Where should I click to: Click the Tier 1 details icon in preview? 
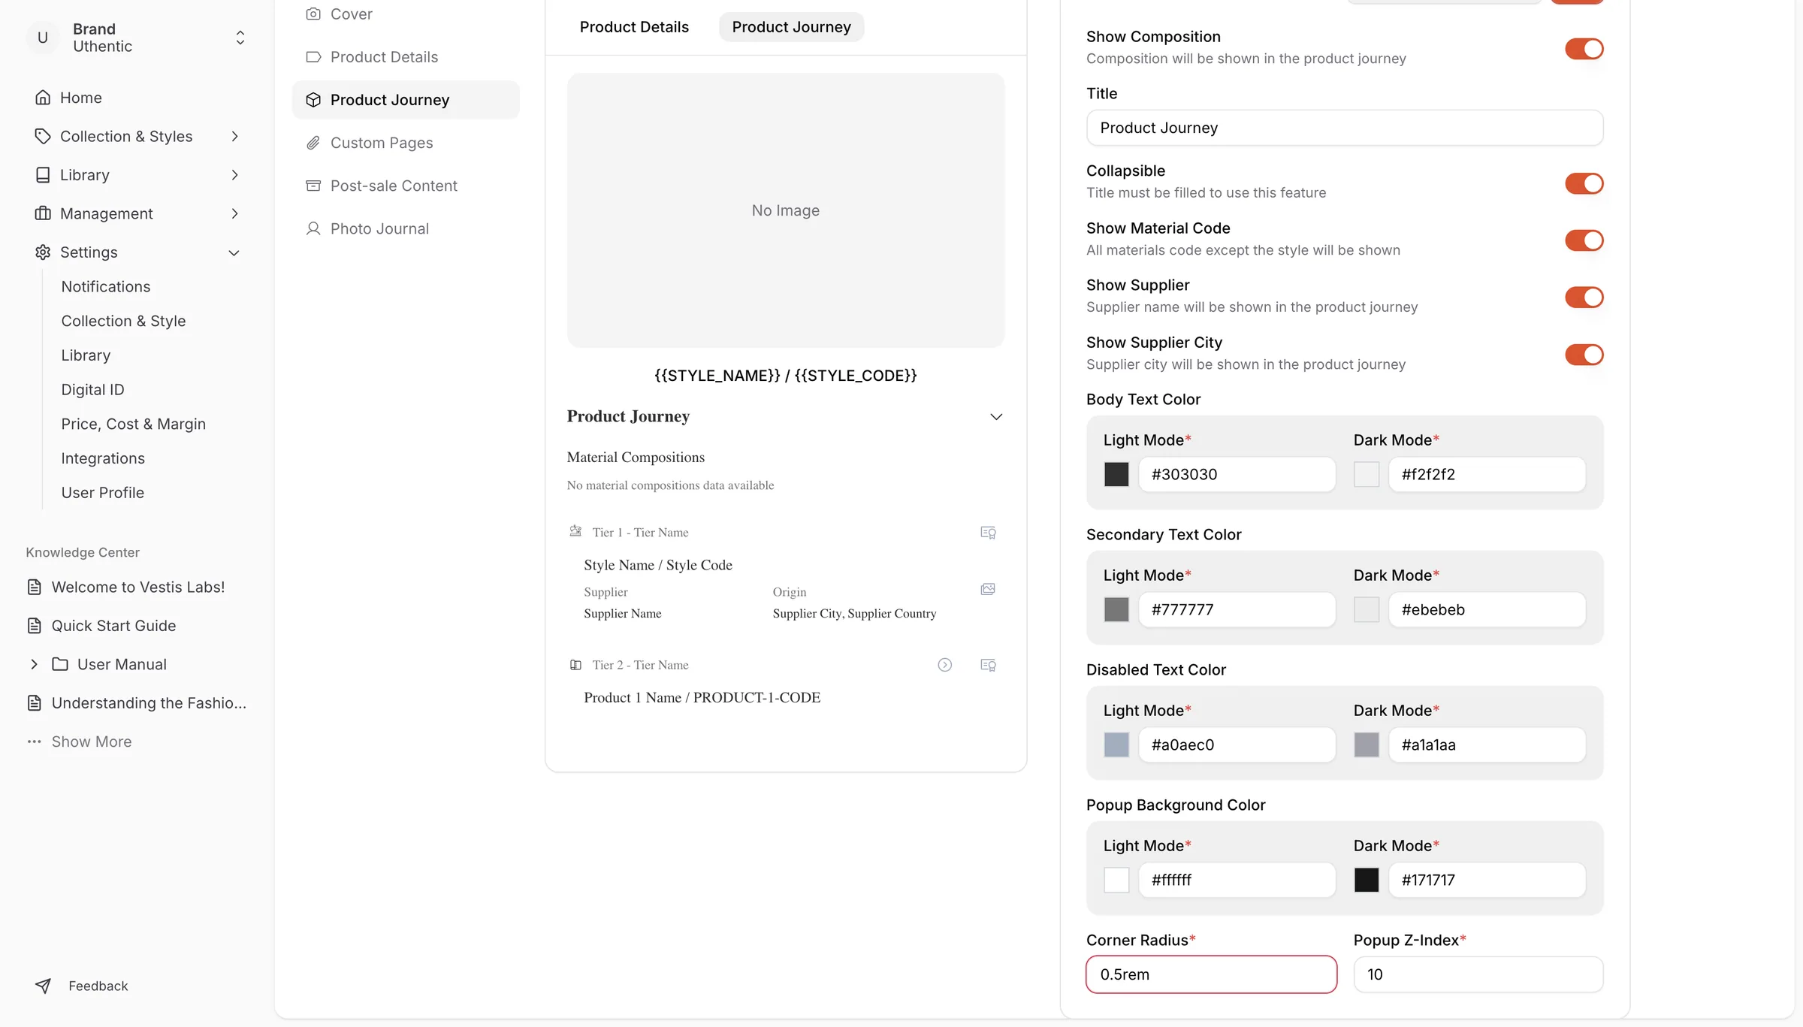tap(988, 533)
